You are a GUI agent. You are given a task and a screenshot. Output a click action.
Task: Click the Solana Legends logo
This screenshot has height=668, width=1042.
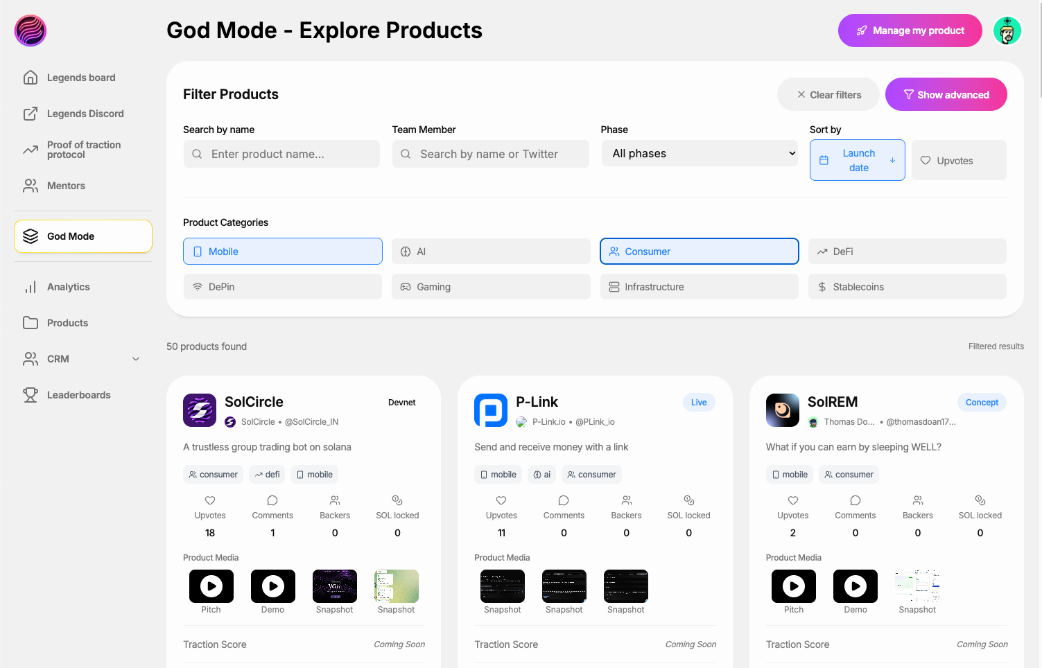tap(30, 30)
